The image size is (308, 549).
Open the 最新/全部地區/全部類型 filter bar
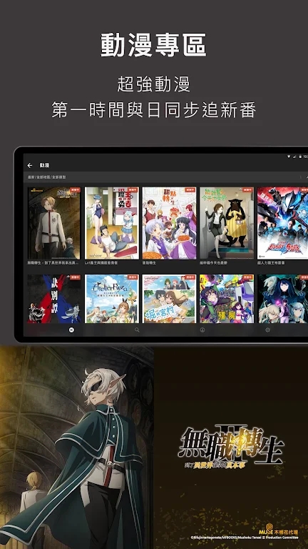tap(165, 177)
